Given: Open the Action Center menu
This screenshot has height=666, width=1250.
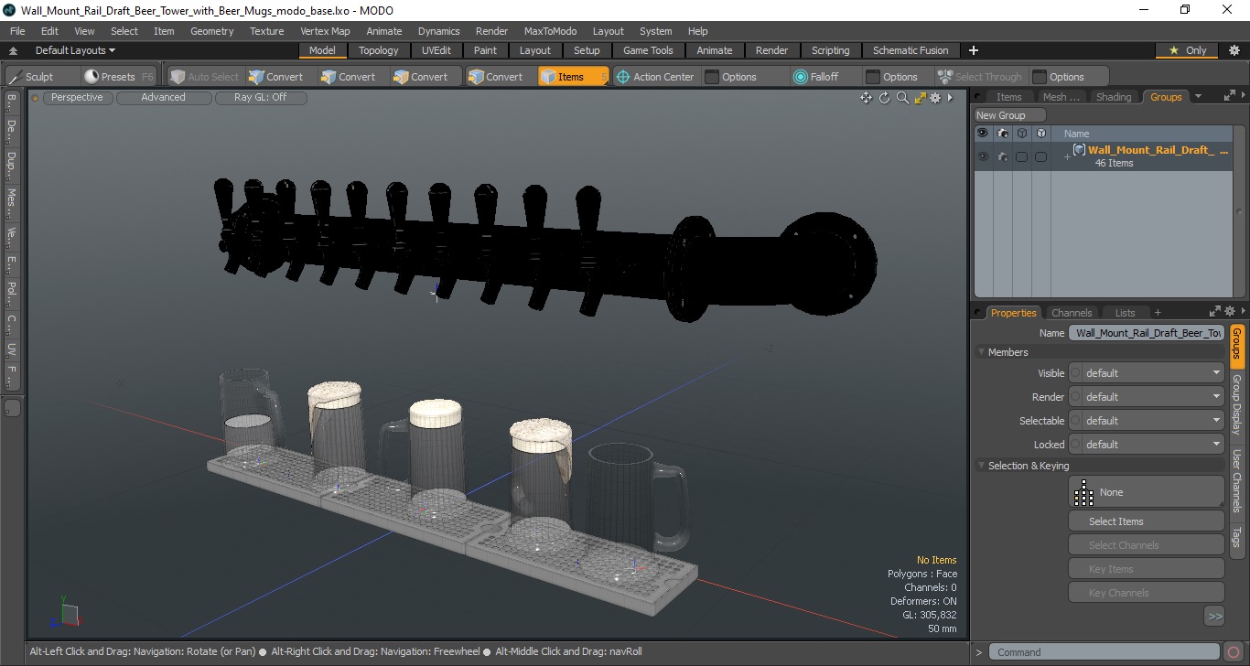Looking at the screenshot, I should (655, 77).
